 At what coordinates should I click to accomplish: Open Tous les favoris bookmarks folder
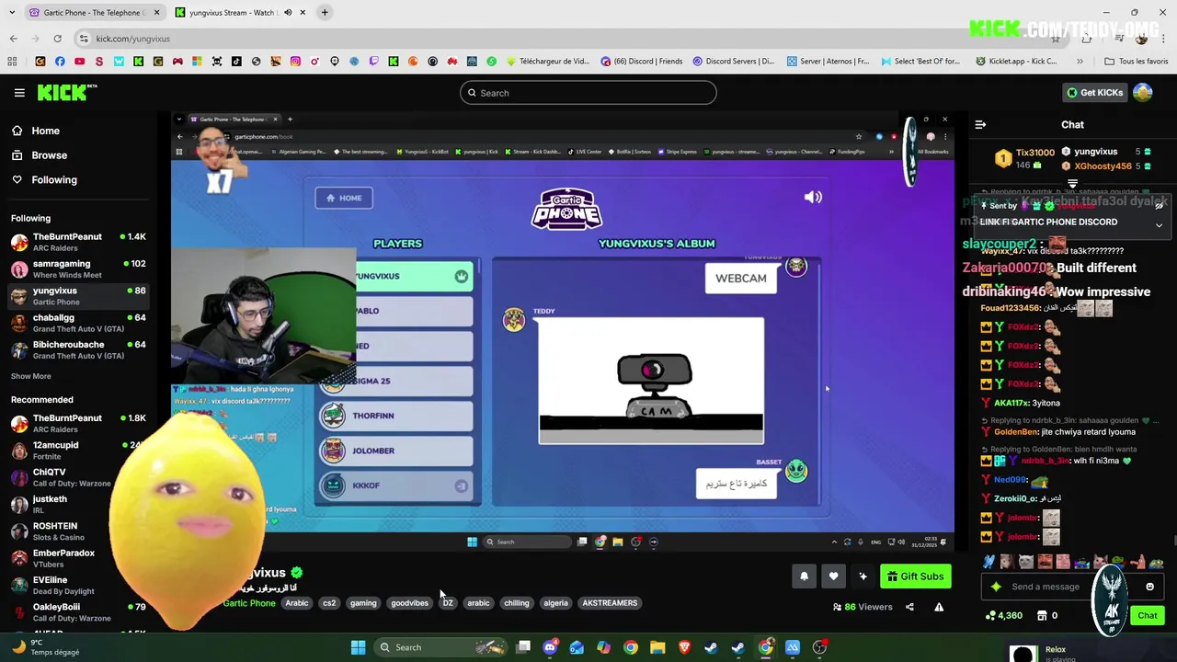pyautogui.click(x=1137, y=62)
